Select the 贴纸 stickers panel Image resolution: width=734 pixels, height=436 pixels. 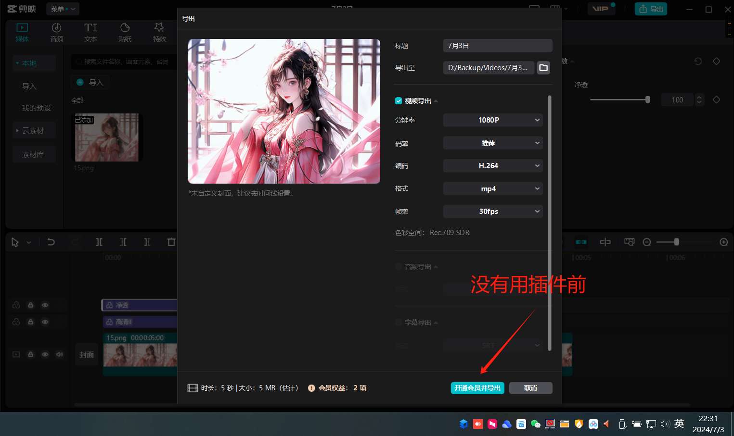tap(125, 32)
